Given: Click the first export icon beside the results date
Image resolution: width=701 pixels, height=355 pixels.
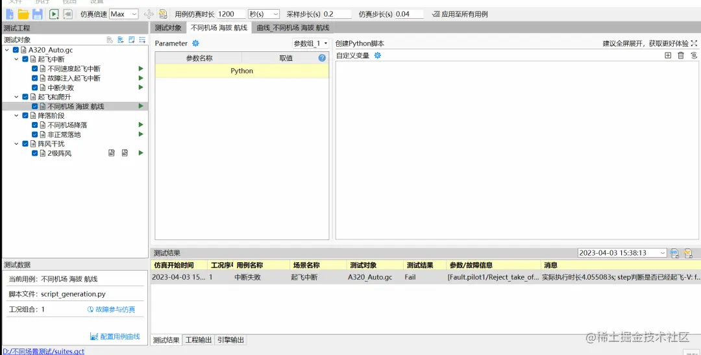Looking at the screenshot, I should 674,253.
